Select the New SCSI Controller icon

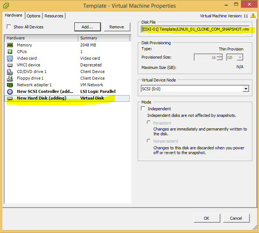point(10,91)
